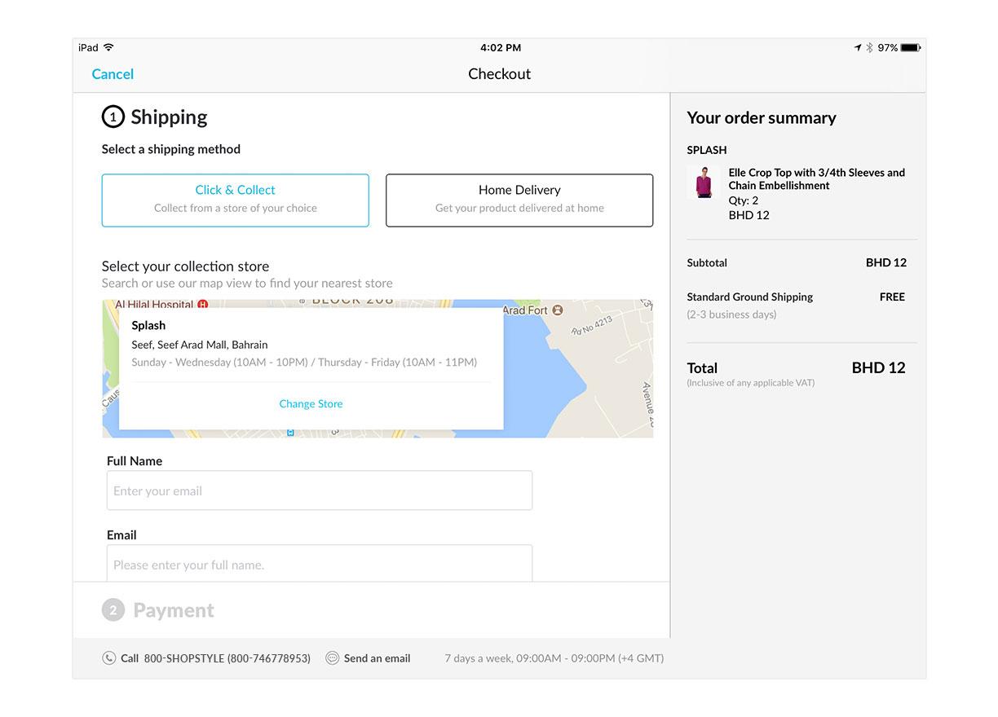Screen dimensions: 998x717
Task: Click the Wi-Fi status icon
Action: coord(109,48)
